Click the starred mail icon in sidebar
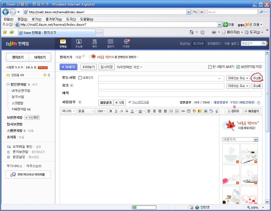The image size is (271, 211). point(45,75)
